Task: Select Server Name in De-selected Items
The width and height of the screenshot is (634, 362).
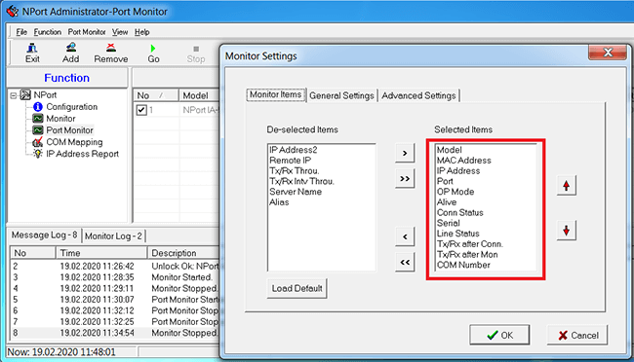Action: click(296, 192)
